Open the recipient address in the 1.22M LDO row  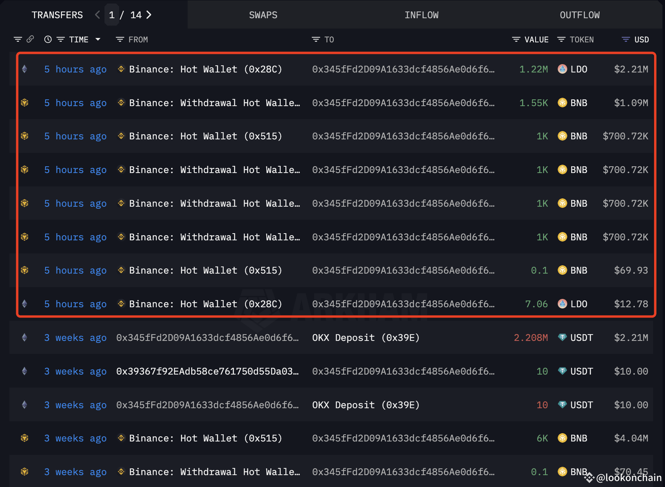click(x=403, y=69)
